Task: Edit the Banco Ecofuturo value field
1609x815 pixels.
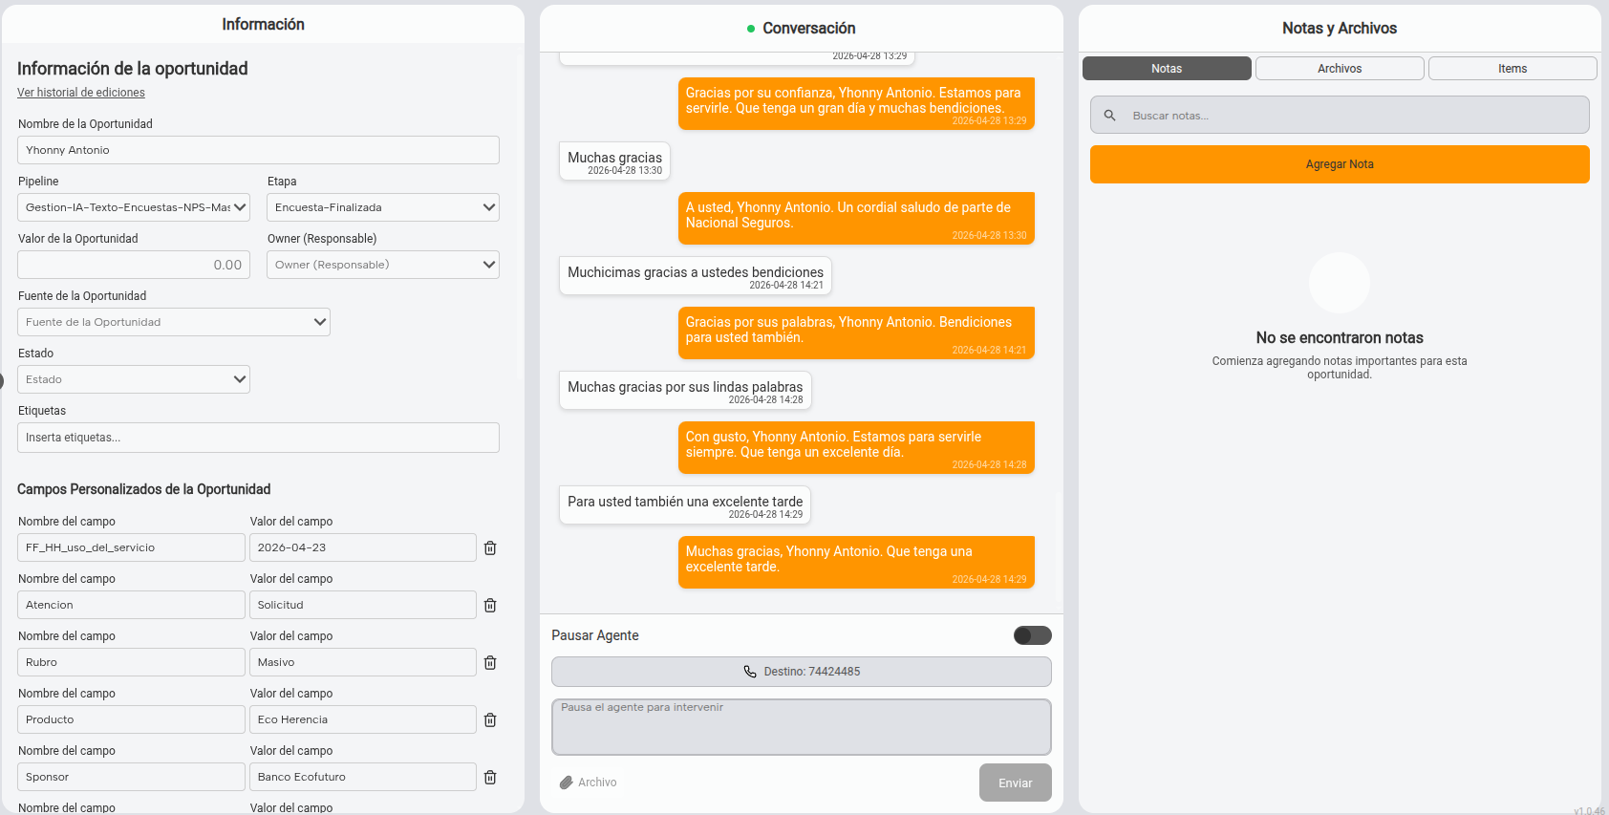Action: point(363,777)
